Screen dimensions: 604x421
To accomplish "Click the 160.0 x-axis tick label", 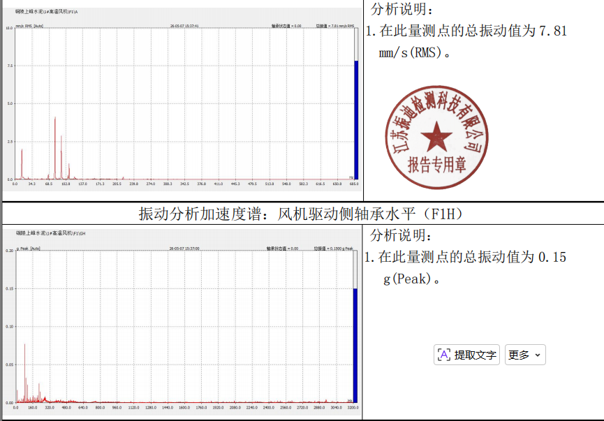I will (x=33, y=407).
